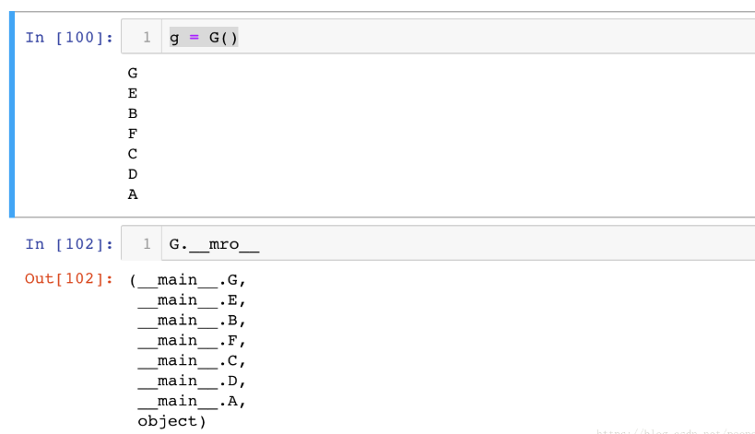
Task: Click '__main__.E,' in the output
Action: click(x=192, y=300)
